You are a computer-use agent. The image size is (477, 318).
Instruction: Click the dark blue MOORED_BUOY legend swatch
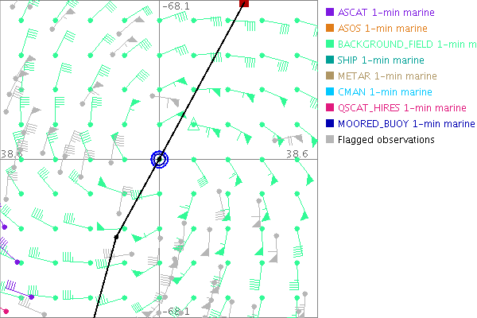329,124
